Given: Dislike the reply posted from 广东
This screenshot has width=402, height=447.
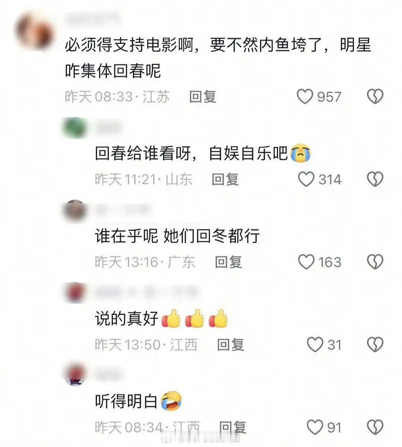Looking at the screenshot, I should tap(375, 262).
